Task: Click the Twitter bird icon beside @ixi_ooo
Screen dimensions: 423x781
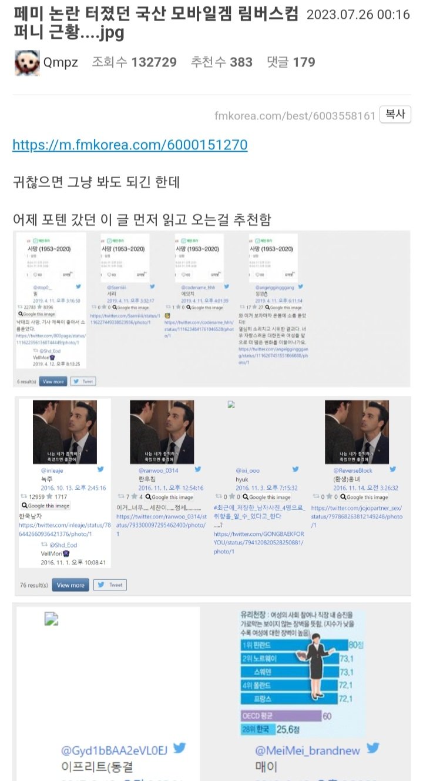Action: click(295, 469)
